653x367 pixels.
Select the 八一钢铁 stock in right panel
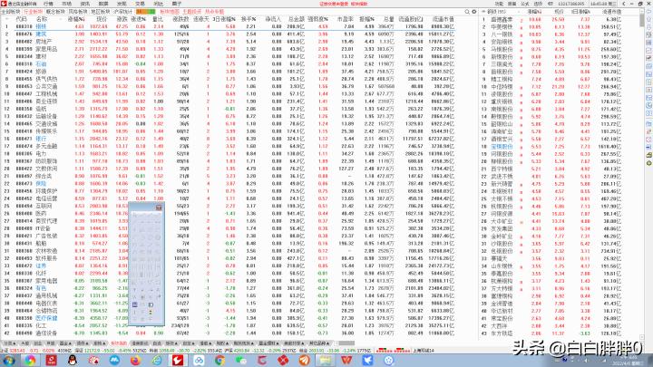[x=502, y=34]
